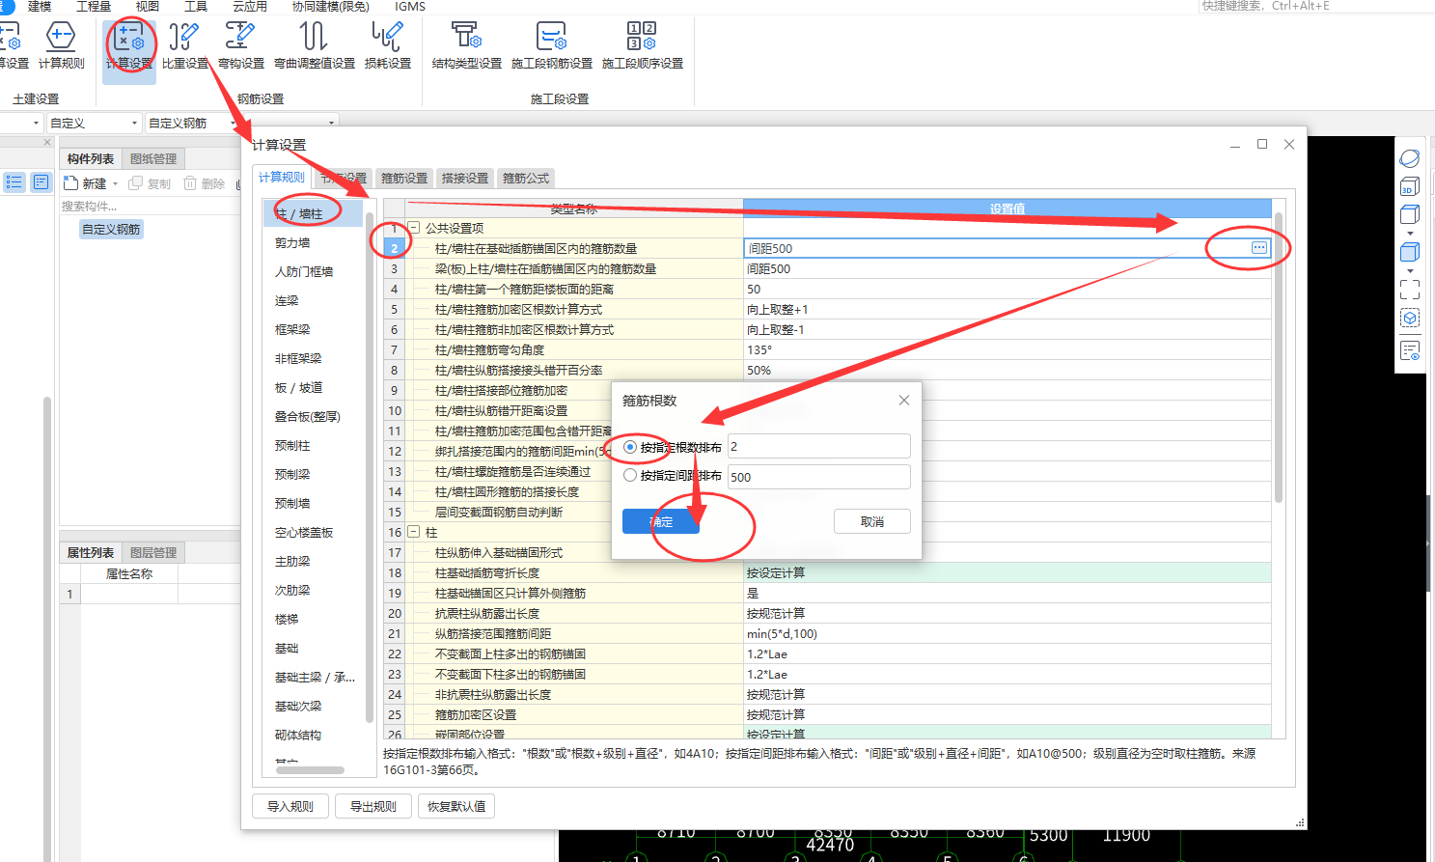Click the 根数 input field showing 2

[x=818, y=446]
